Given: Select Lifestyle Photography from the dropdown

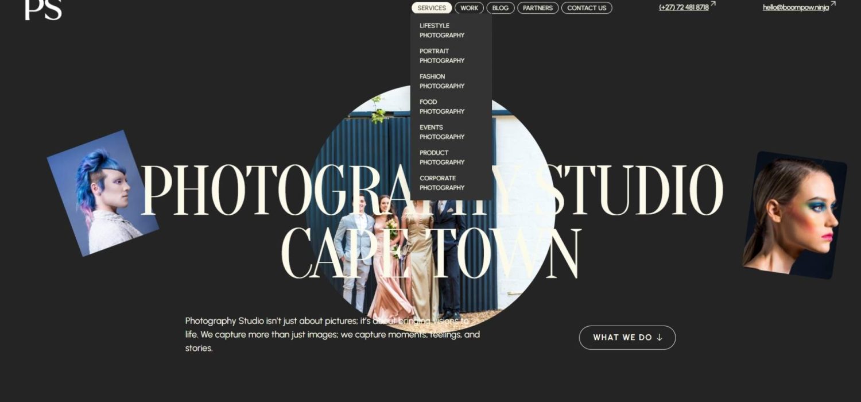Looking at the screenshot, I should point(441,30).
